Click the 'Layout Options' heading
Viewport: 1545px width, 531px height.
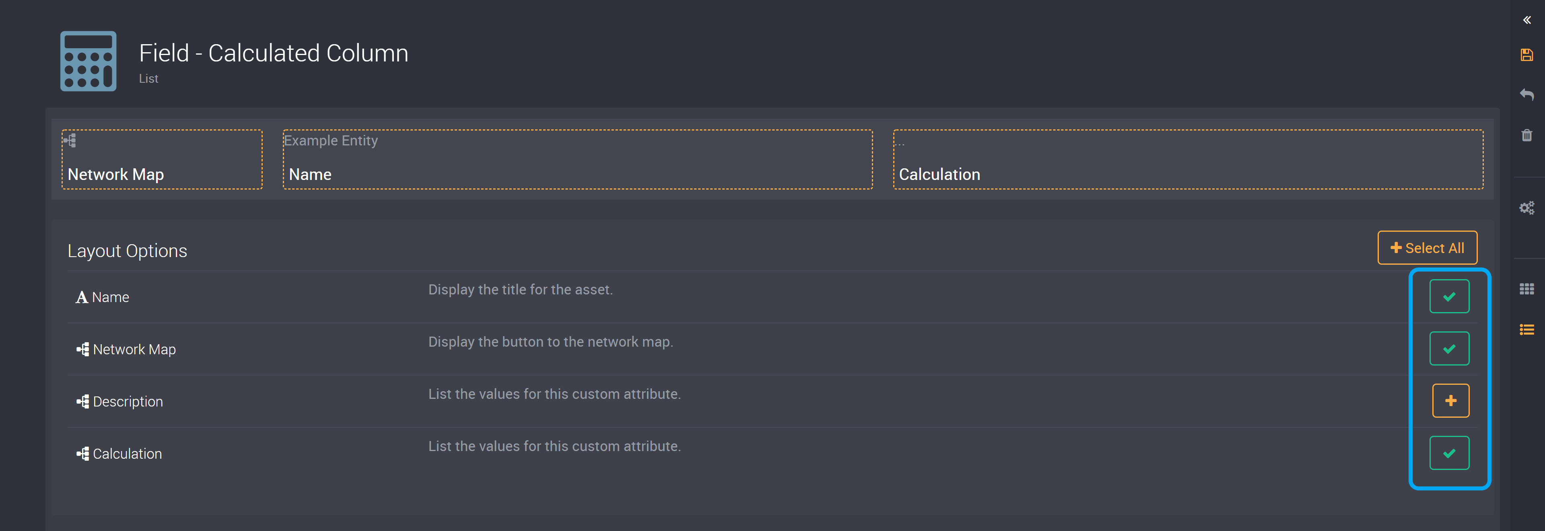click(127, 251)
